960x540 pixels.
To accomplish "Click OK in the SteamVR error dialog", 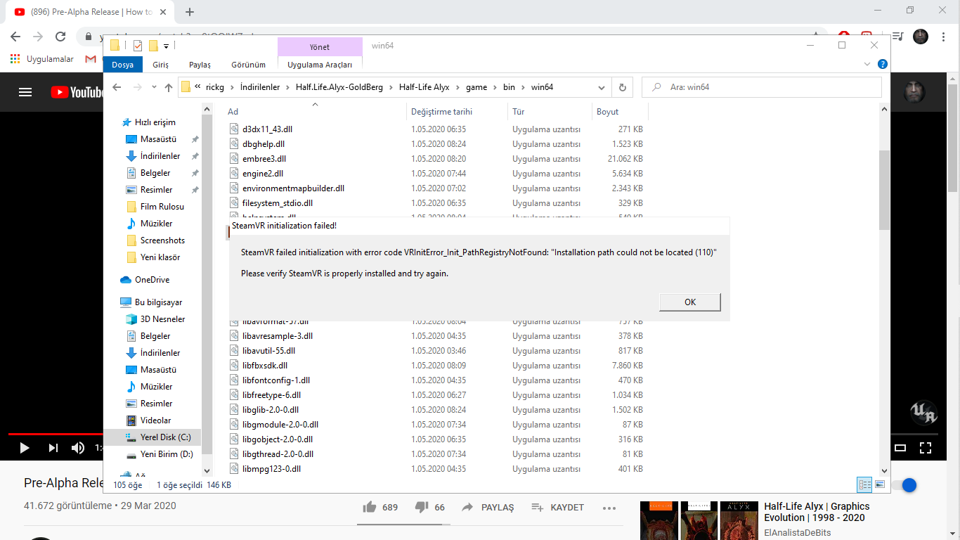I will pos(690,302).
